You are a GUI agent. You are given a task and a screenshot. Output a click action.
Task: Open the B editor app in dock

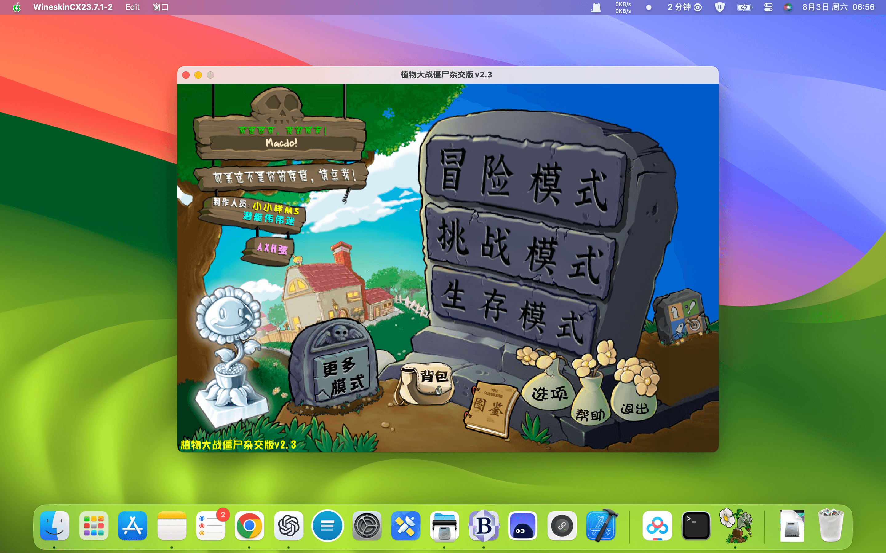(x=484, y=526)
